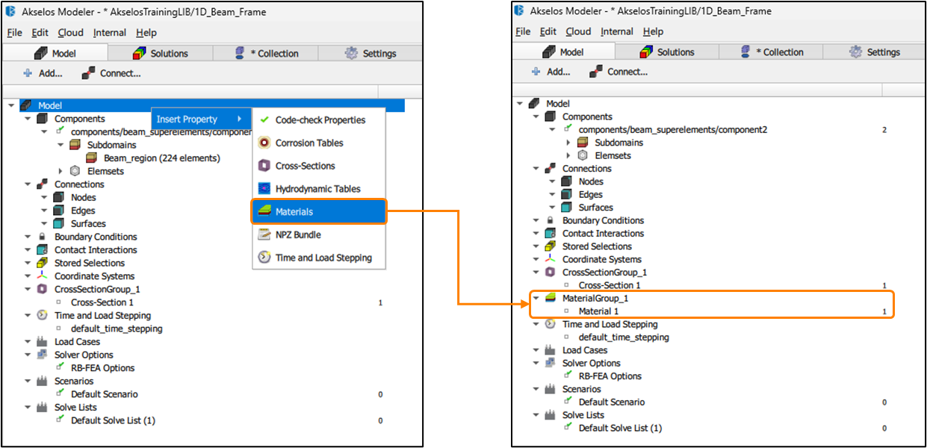Click the NPZ Bundle submenu entry
927x448 pixels.
[x=320, y=234]
